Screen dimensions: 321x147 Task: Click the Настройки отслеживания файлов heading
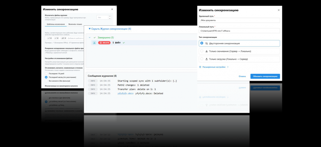[58, 58]
